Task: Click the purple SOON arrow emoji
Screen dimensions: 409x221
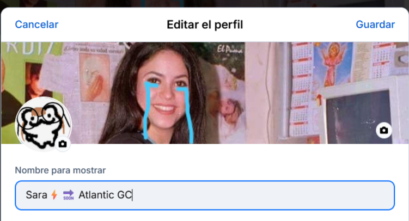Action: [x=68, y=195]
